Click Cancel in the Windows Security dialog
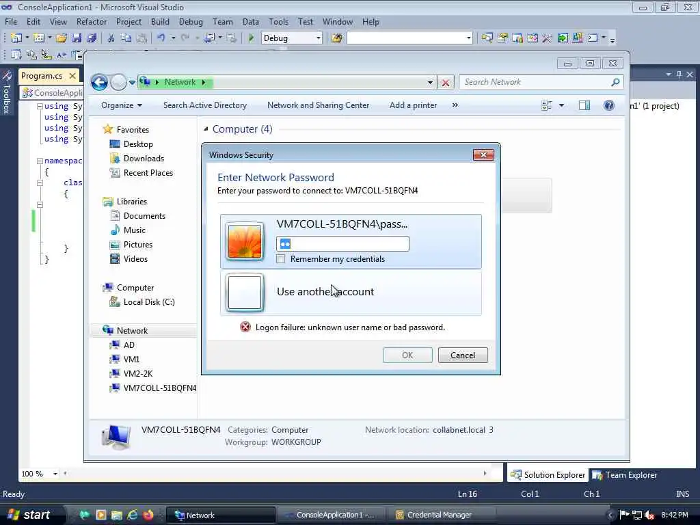 [463, 355]
